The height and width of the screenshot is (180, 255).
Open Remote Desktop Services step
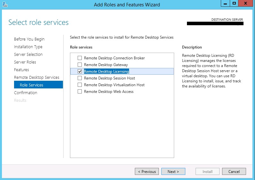[x=37, y=77]
